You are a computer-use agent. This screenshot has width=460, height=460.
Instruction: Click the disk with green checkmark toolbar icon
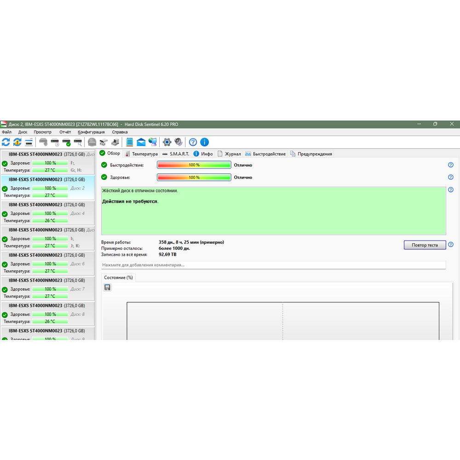(x=67, y=143)
